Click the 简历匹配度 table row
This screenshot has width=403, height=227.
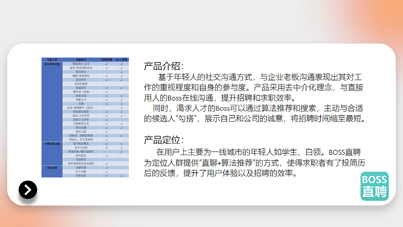click(96, 84)
